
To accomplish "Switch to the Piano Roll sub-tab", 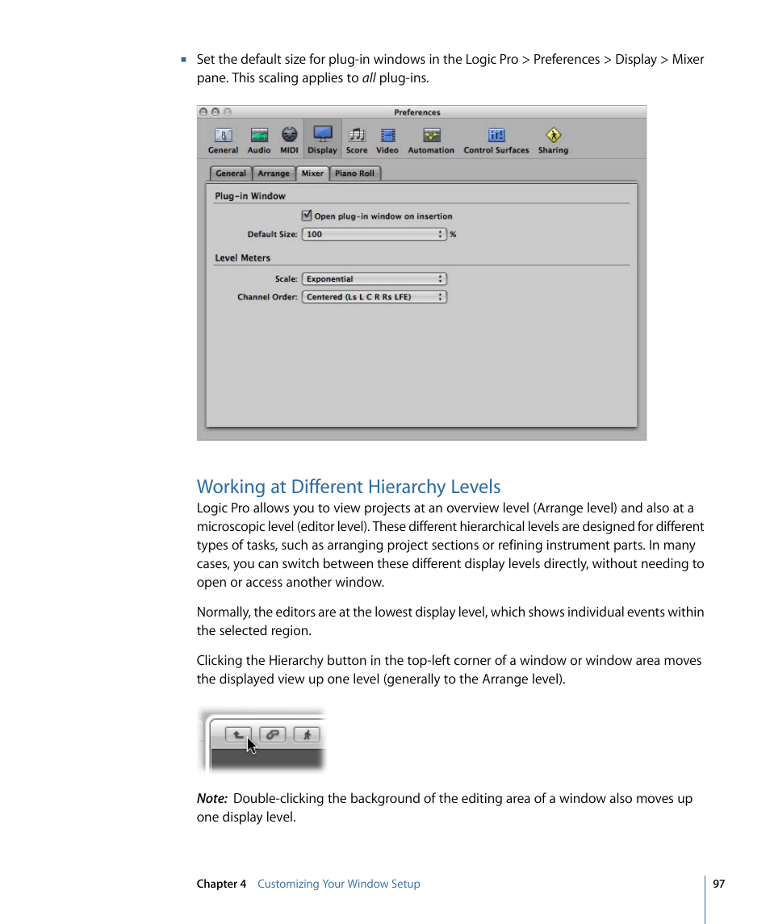I will tap(354, 174).
